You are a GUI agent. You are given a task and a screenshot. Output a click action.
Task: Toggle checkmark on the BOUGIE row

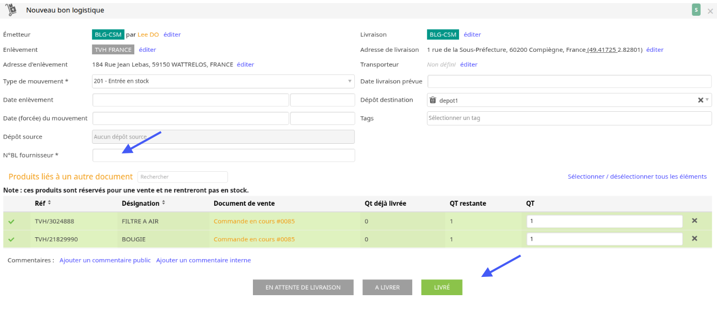[12, 239]
